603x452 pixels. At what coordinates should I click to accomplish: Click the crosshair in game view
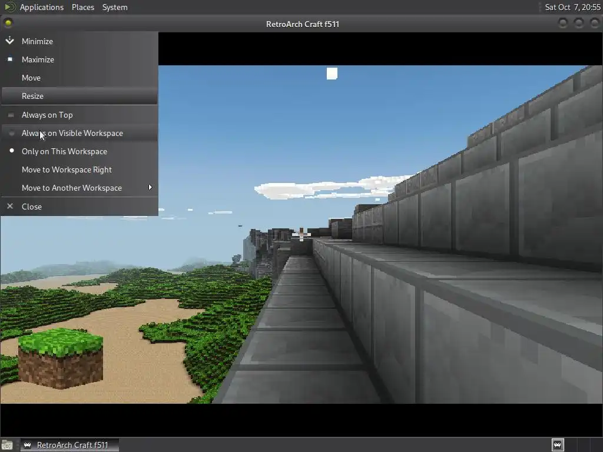point(301,234)
